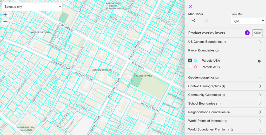266x135 pixels.
Task: Collapse the Parcel Boundaries section
Action: (x=260, y=50)
